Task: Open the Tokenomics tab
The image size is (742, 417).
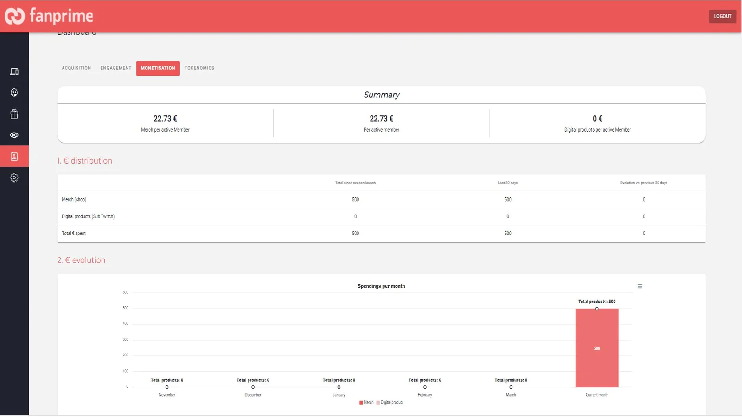Action: (199, 68)
